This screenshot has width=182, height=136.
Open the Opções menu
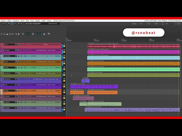pos(38,21)
